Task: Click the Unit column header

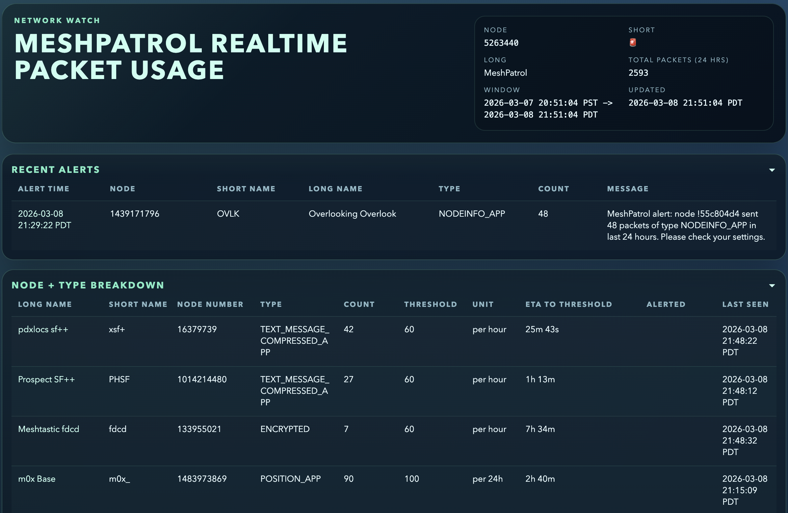Action: click(x=483, y=304)
